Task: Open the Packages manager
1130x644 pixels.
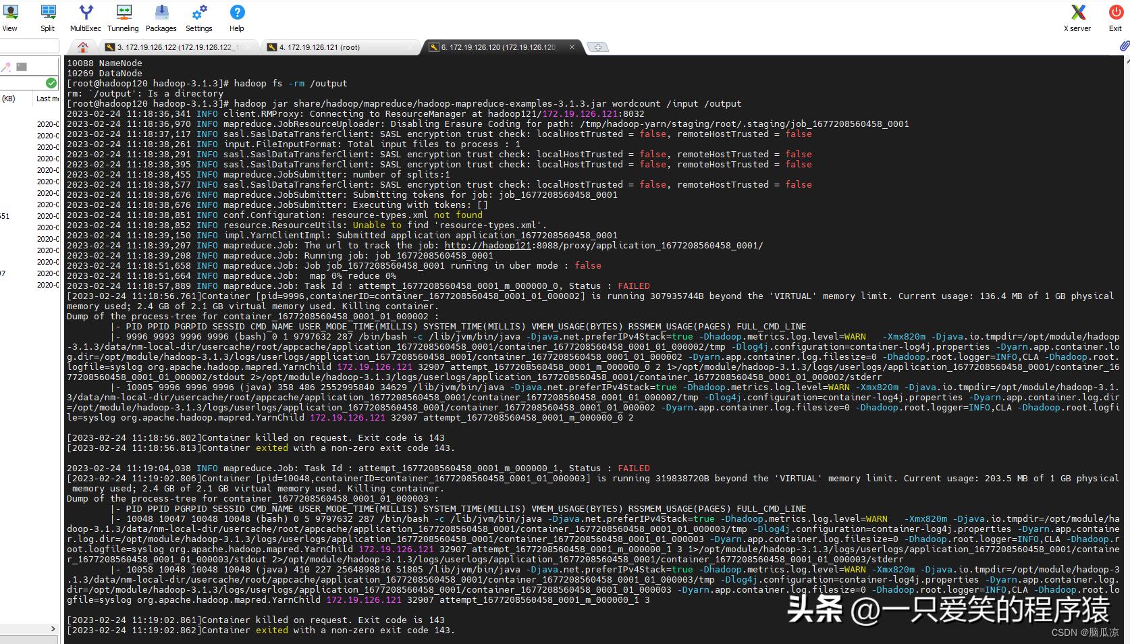Action: pos(161,18)
